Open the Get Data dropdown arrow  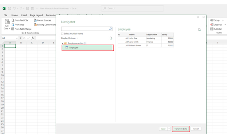point(9,29)
